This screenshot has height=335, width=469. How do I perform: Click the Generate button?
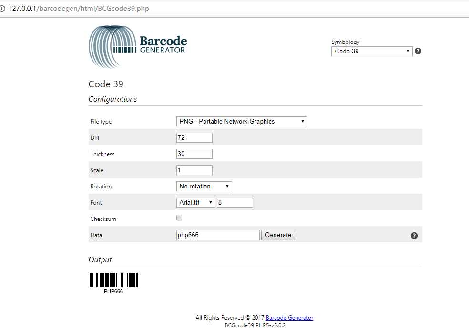pos(278,235)
